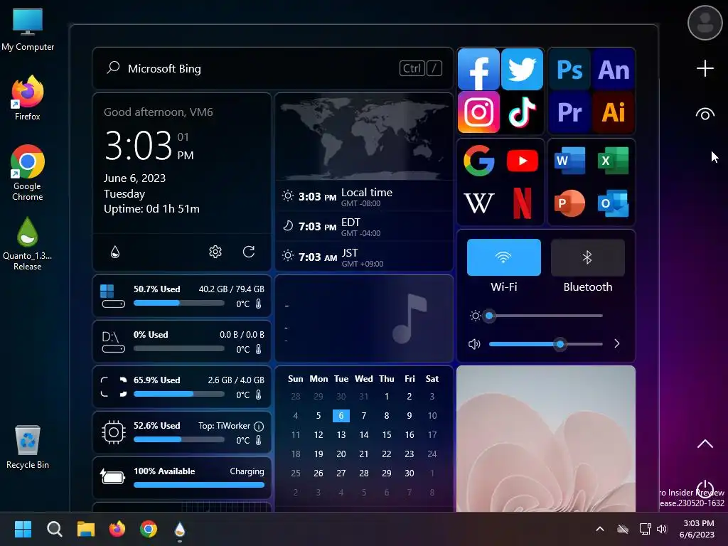This screenshot has height=546, width=728.
Task: Mute using the speaker icon by volume slider
Action: (x=474, y=344)
